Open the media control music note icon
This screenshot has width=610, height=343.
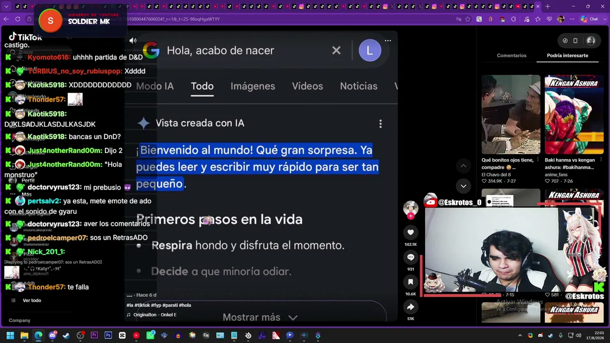pyautogui.click(x=526, y=19)
